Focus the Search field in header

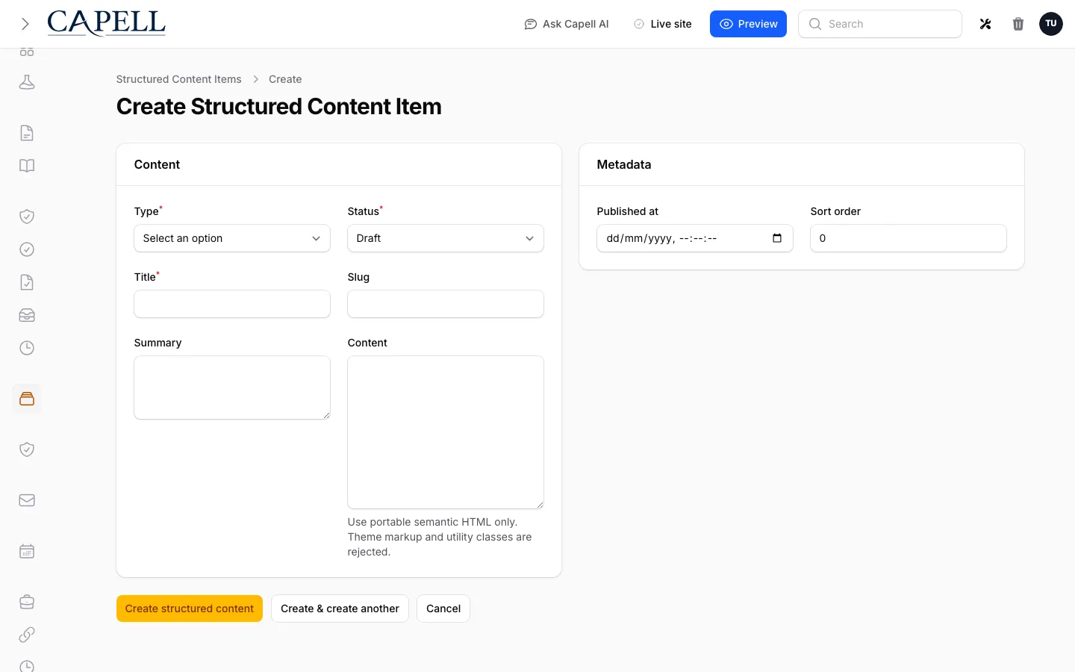click(x=880, y=24)
